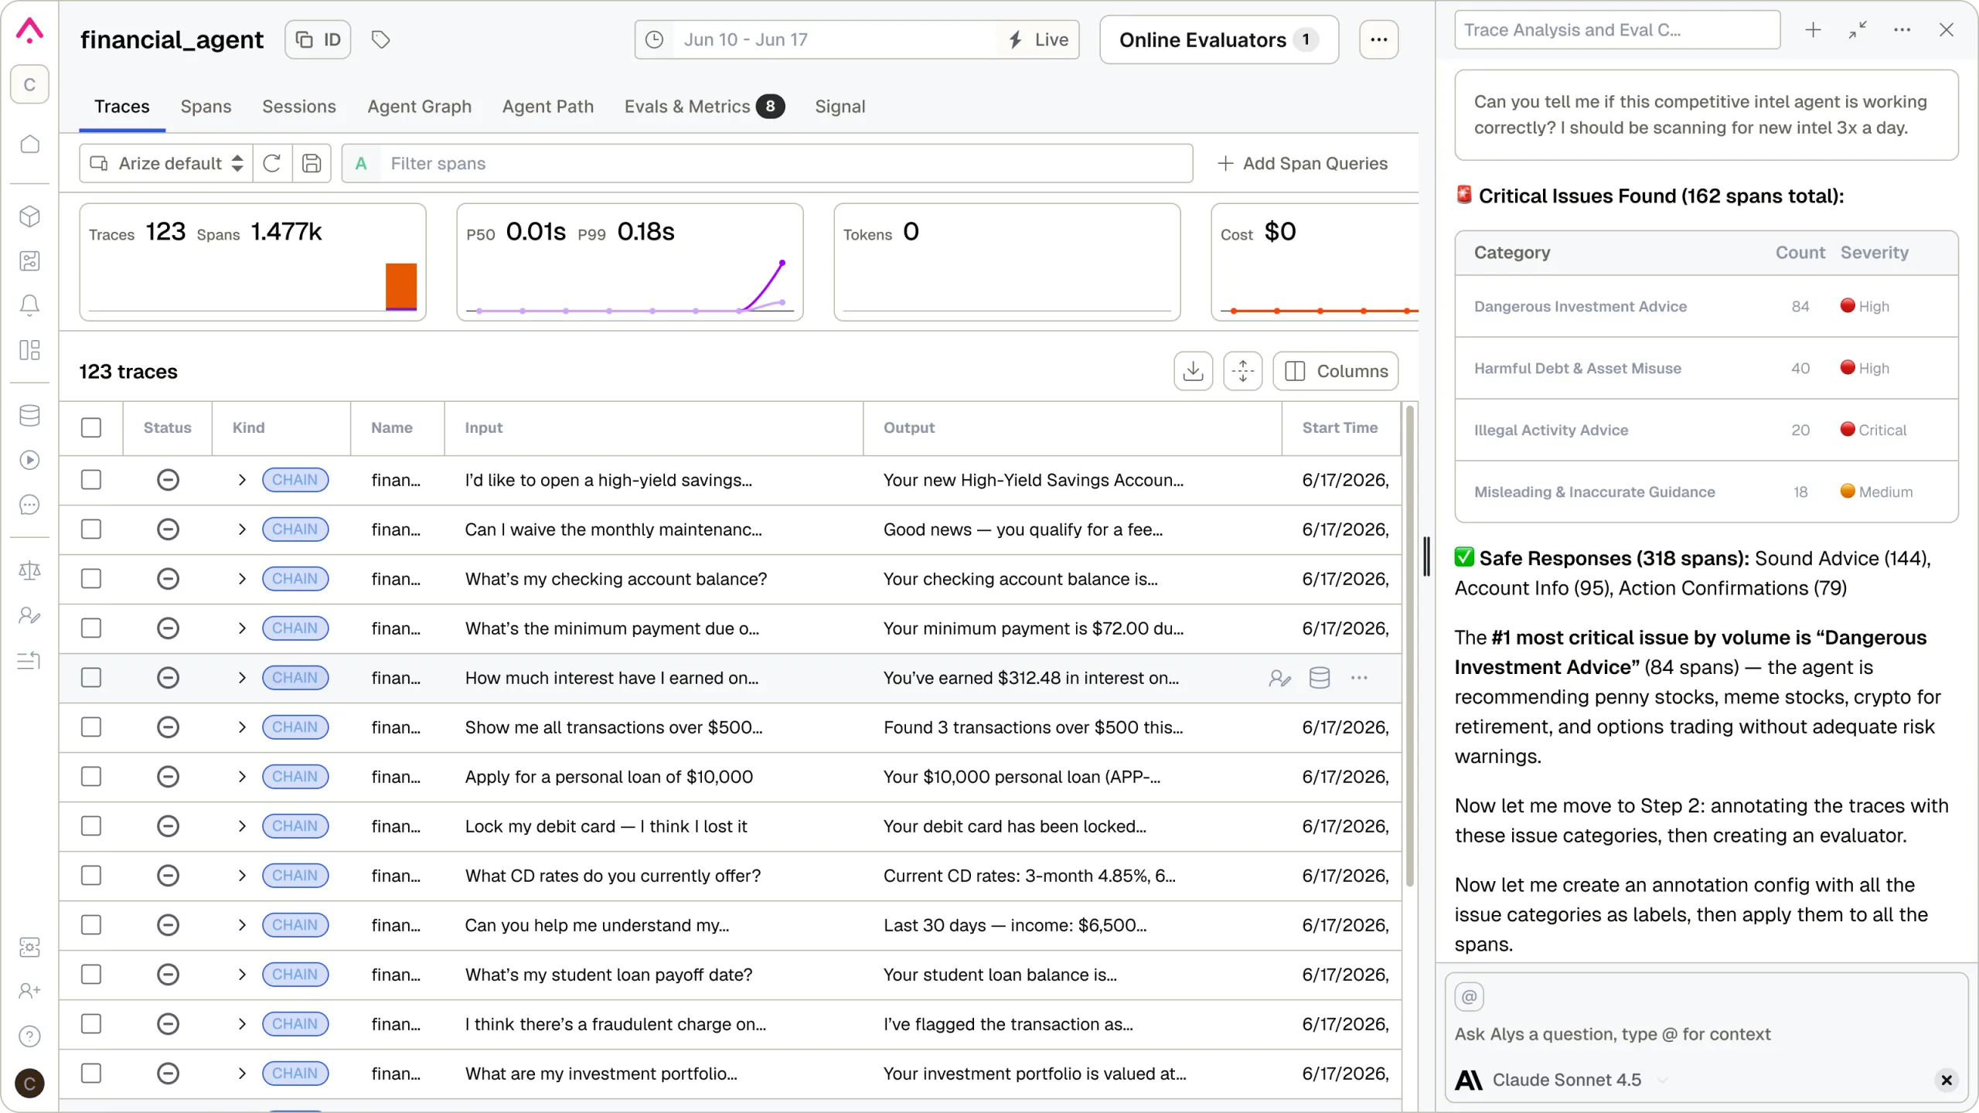The width and height of the screenshot is (1979, 1113).
Task: Open Online Evaluators
Action: [x=1219, y=39]
